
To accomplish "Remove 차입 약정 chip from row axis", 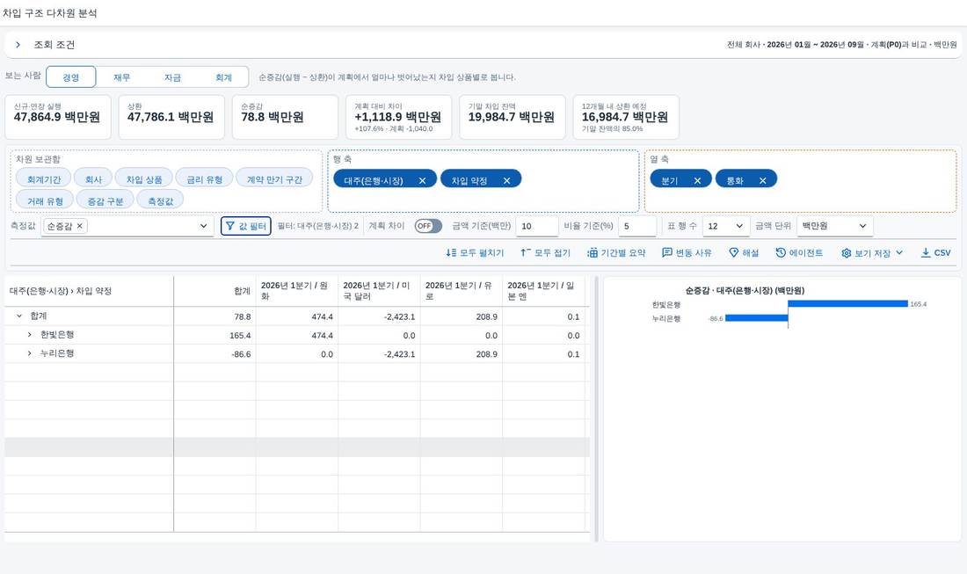I will (507, 181).
